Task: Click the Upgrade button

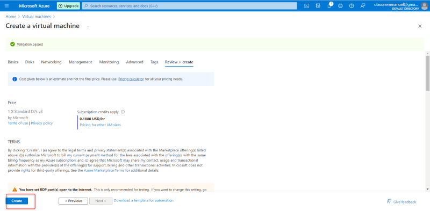Action: pos(69,6)
